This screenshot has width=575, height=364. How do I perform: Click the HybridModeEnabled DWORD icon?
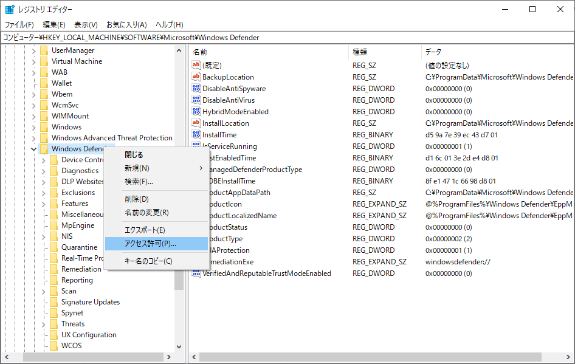pos(196,111)
